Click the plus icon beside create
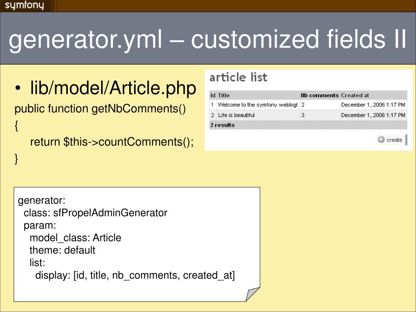This screenshot has width=416, height=312. click(x=381, y=140)
